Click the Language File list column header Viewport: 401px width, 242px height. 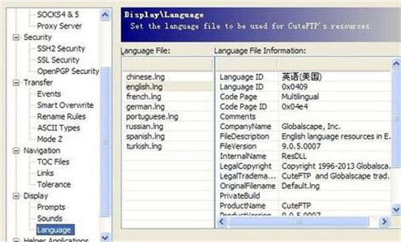coord(168,64)
